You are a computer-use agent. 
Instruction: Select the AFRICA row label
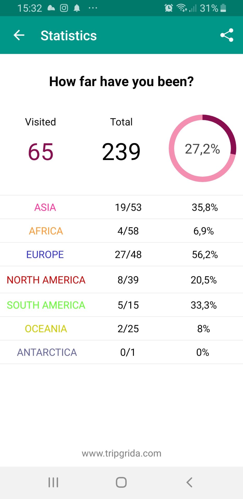[46, 231]
